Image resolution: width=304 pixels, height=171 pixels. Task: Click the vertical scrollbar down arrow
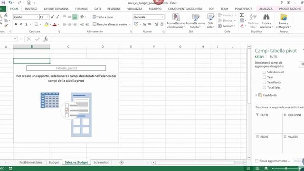click(249, 158)
